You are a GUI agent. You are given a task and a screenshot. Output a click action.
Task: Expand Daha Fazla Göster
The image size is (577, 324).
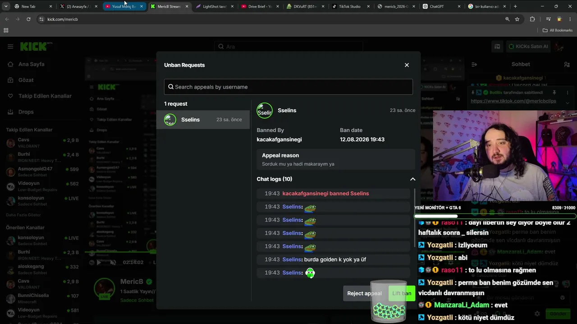tap(23, 215)
